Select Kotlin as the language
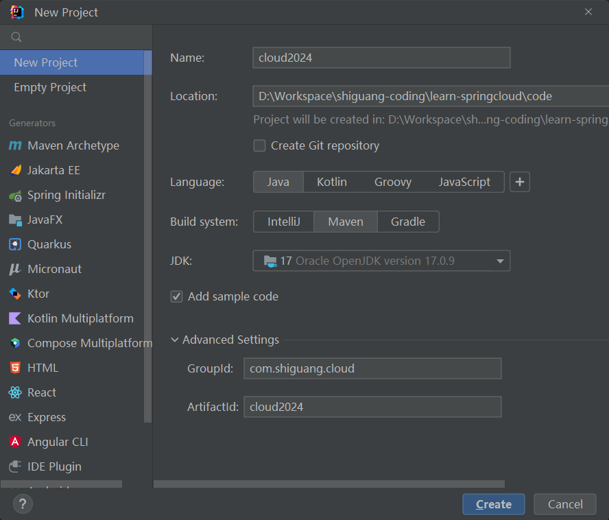 tap(332, 182)
